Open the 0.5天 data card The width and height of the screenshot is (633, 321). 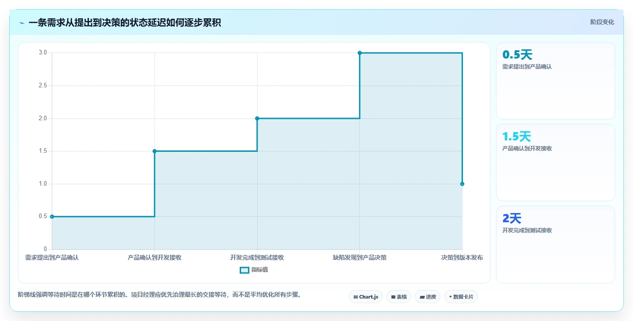[x=555, y=80]
